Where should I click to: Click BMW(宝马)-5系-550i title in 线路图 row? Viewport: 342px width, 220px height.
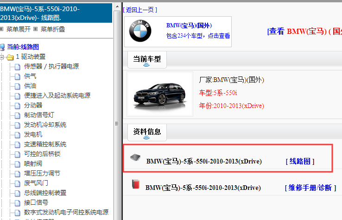click(x=204, y=161)
